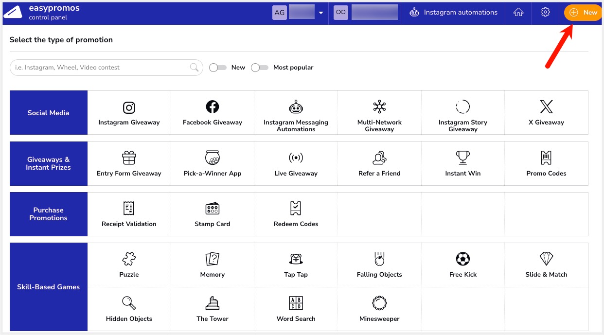Open the Skill-Based Games category

click(x=49, y=287)
